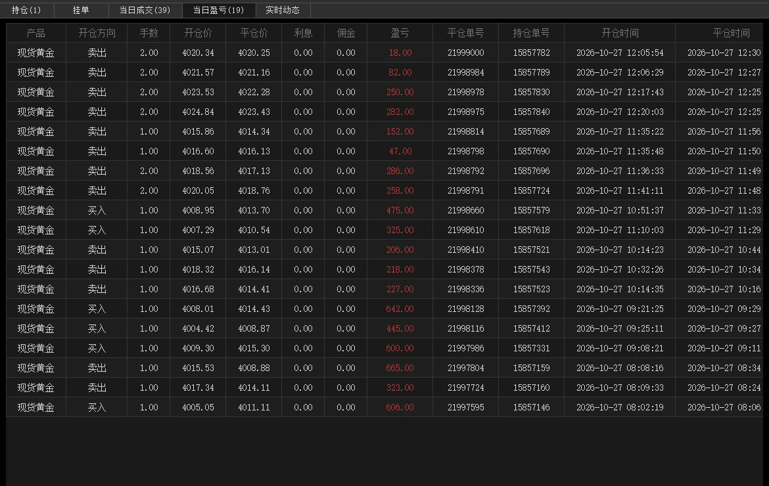Select opening price 4021.57
Viewport: 769px width, 486px height.
click(198, 72)
